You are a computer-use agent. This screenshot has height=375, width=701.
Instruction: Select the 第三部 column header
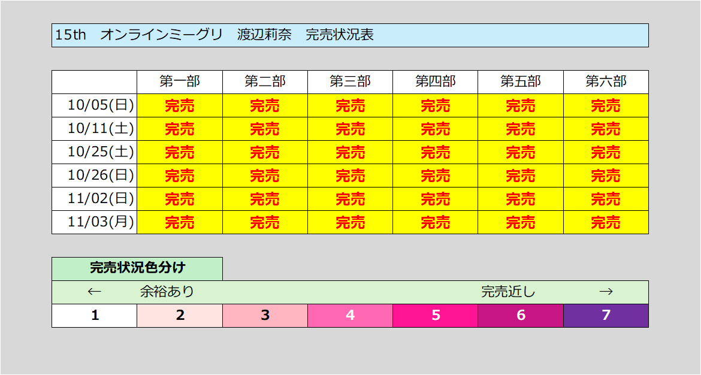pyautogui.click(x=350, y=82)
